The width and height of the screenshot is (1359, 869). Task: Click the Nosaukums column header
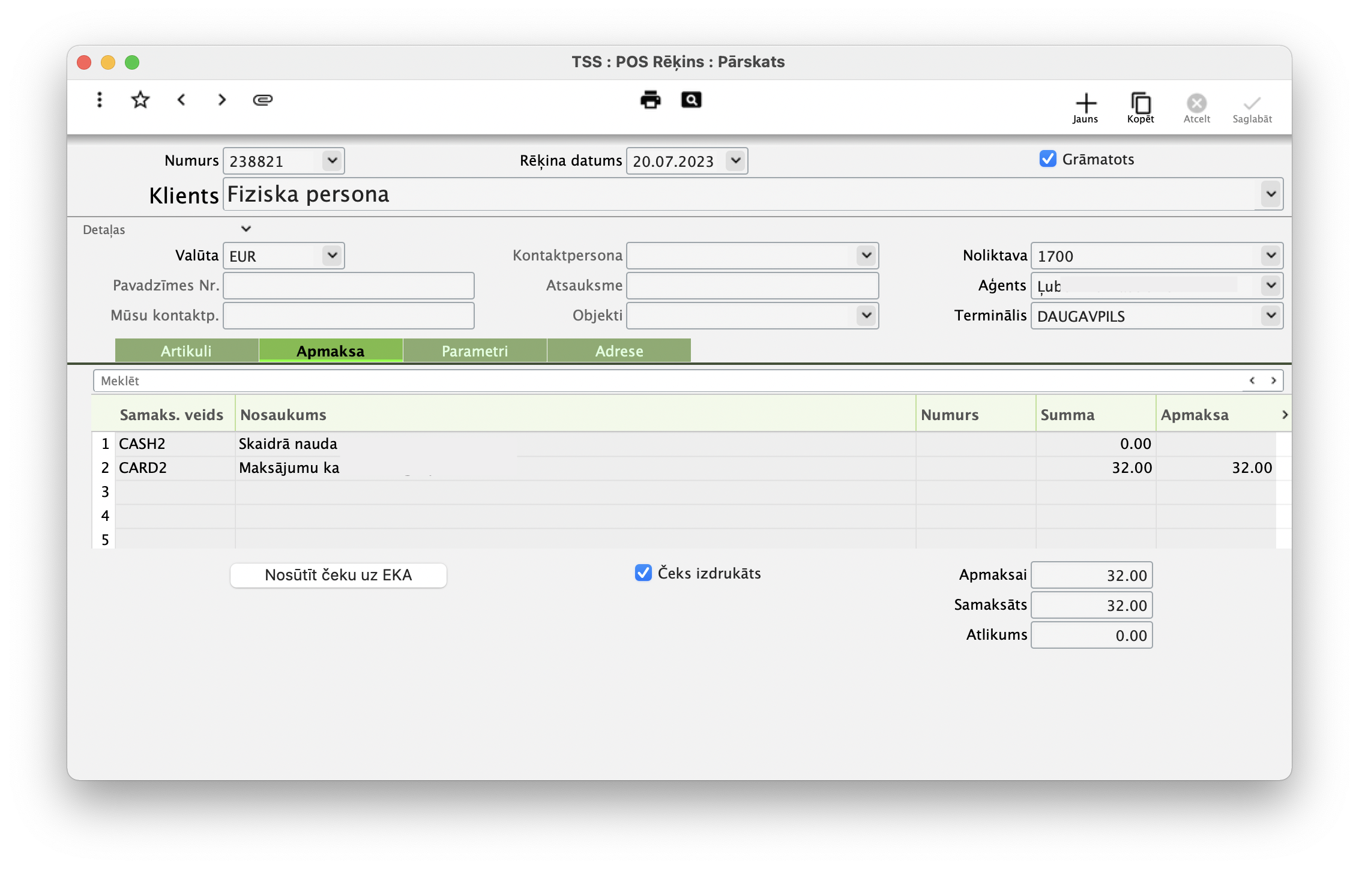[x=576, y=415]
